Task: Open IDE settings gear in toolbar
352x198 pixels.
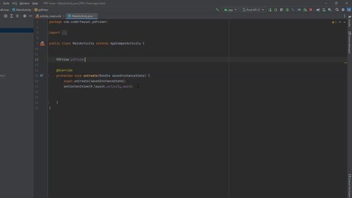Action: click(343, 10)
